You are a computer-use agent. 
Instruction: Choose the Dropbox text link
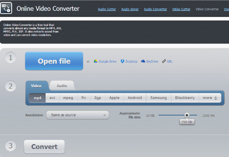(131, 61)
